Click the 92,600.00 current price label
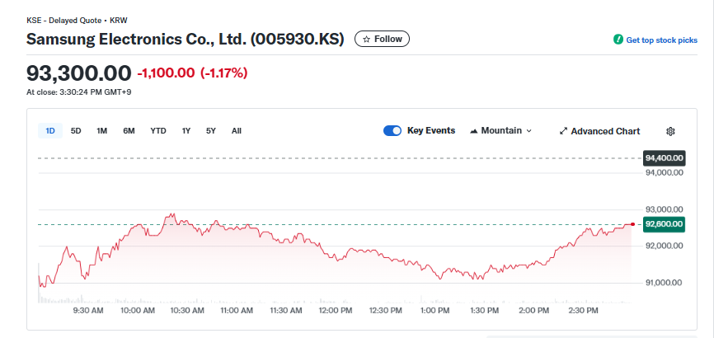This screenshot has width=714, height=338. tap(664, 224)
